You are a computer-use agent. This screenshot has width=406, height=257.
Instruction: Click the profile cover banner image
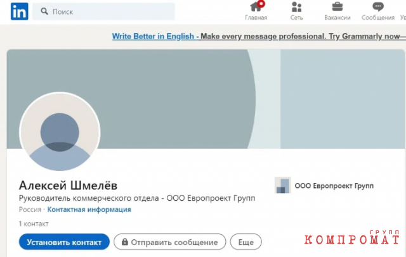[206, 99]
